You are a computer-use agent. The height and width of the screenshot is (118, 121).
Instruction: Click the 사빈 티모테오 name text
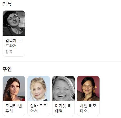(88, 108)
